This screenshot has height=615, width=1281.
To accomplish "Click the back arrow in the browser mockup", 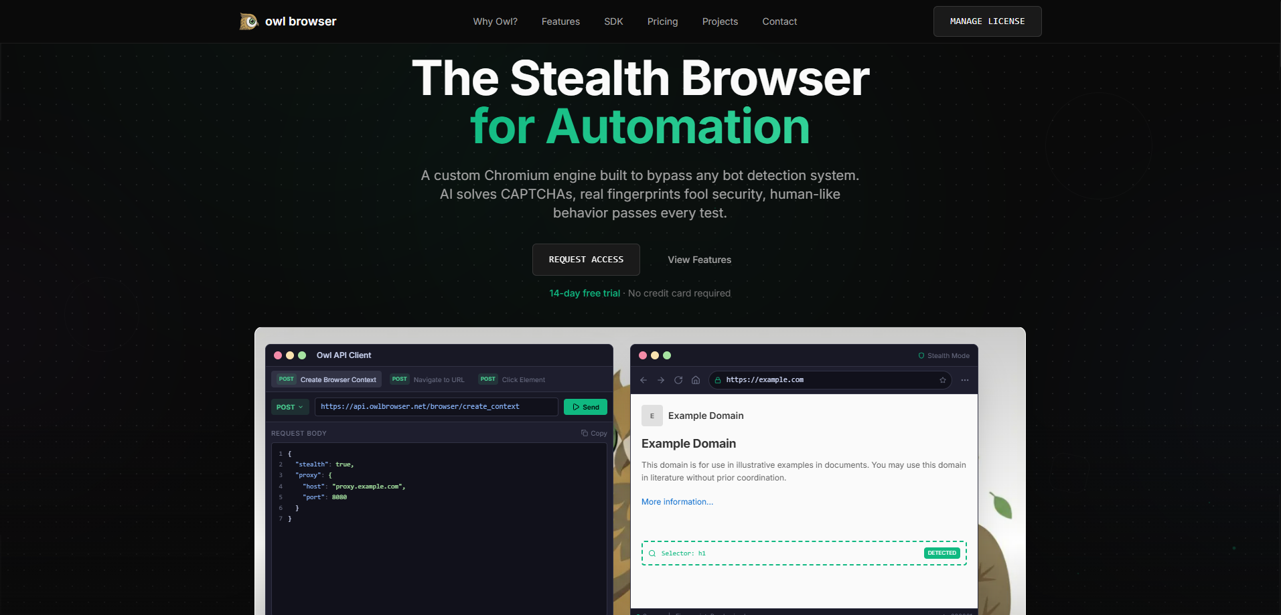I will [x=643, y=379].
